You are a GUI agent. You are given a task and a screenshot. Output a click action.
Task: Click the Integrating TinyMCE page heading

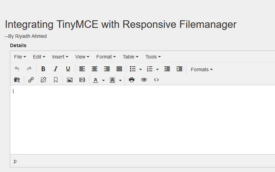click(x=121, y=24)
